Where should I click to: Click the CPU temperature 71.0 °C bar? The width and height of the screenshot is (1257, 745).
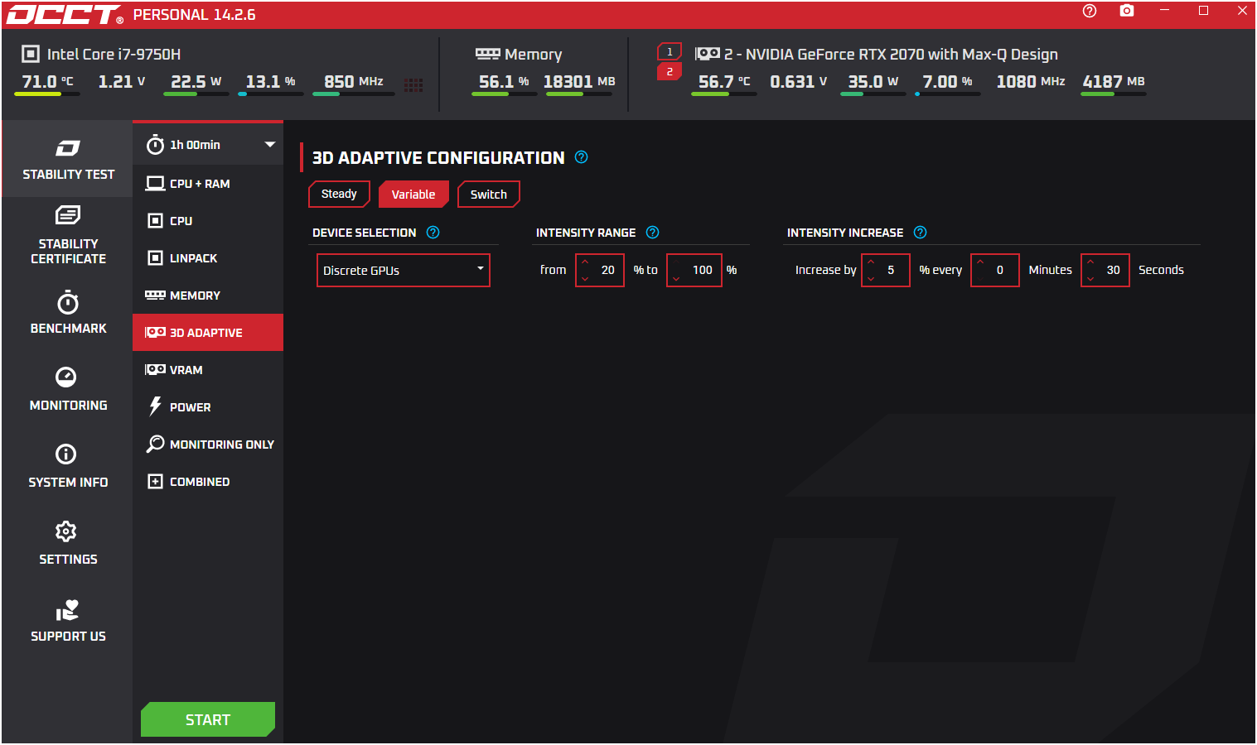[47, 94]
